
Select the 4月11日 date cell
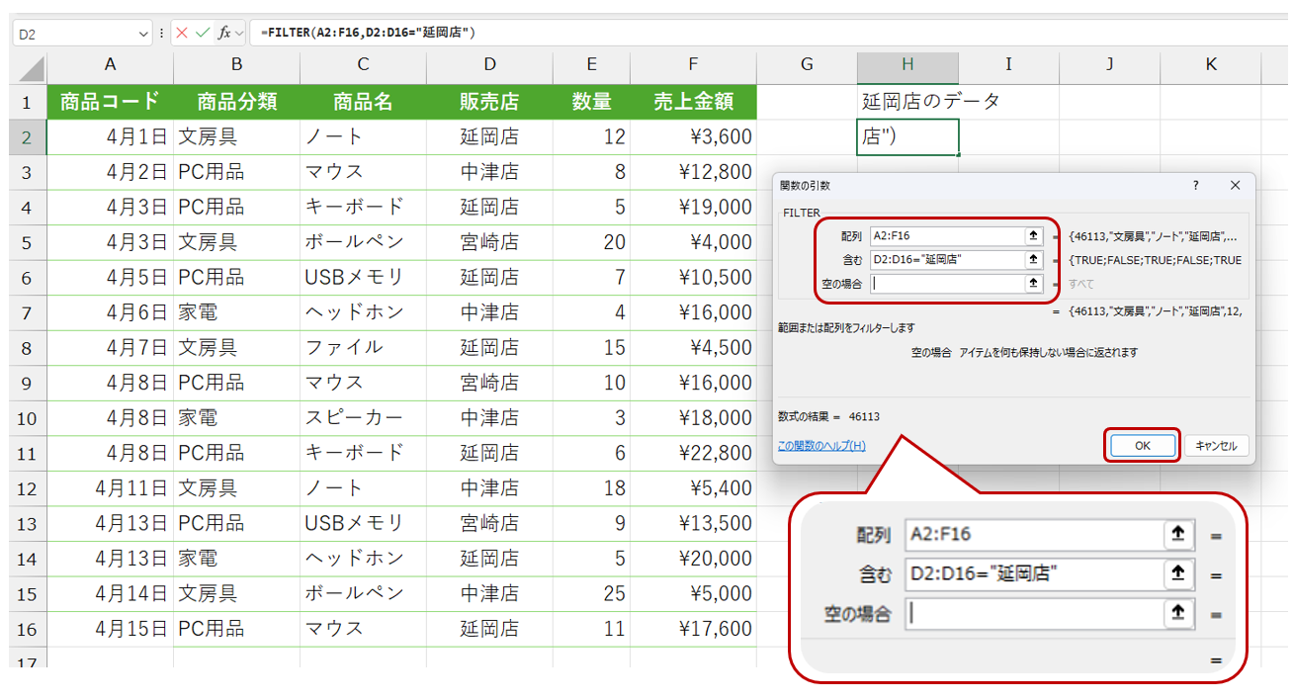point(110,487)
